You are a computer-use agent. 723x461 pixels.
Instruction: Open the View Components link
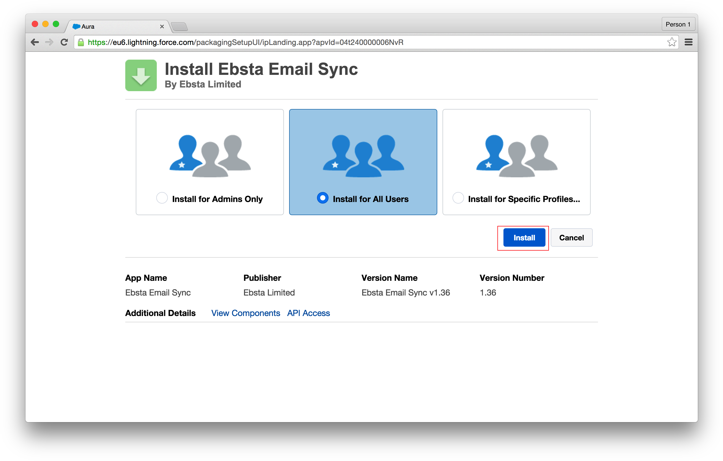(246, 313)
